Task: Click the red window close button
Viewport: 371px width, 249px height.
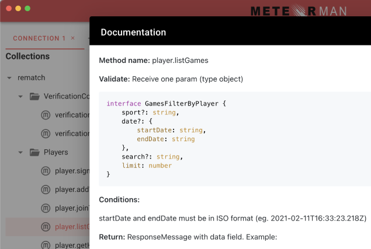Action: [9, 9]
